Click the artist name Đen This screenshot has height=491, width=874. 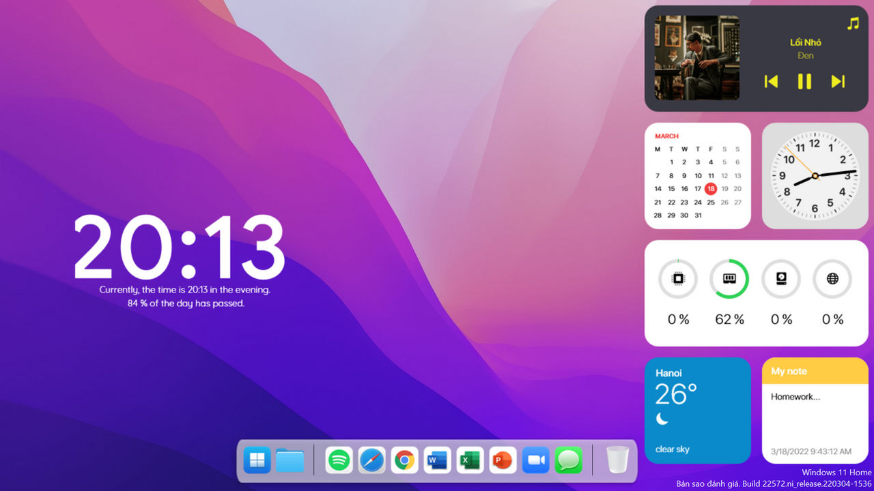click(x=806, y=56)
